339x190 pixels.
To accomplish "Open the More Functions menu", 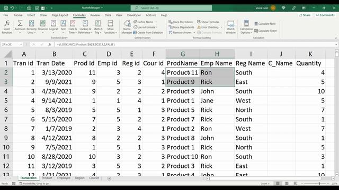I will point(110,27).
